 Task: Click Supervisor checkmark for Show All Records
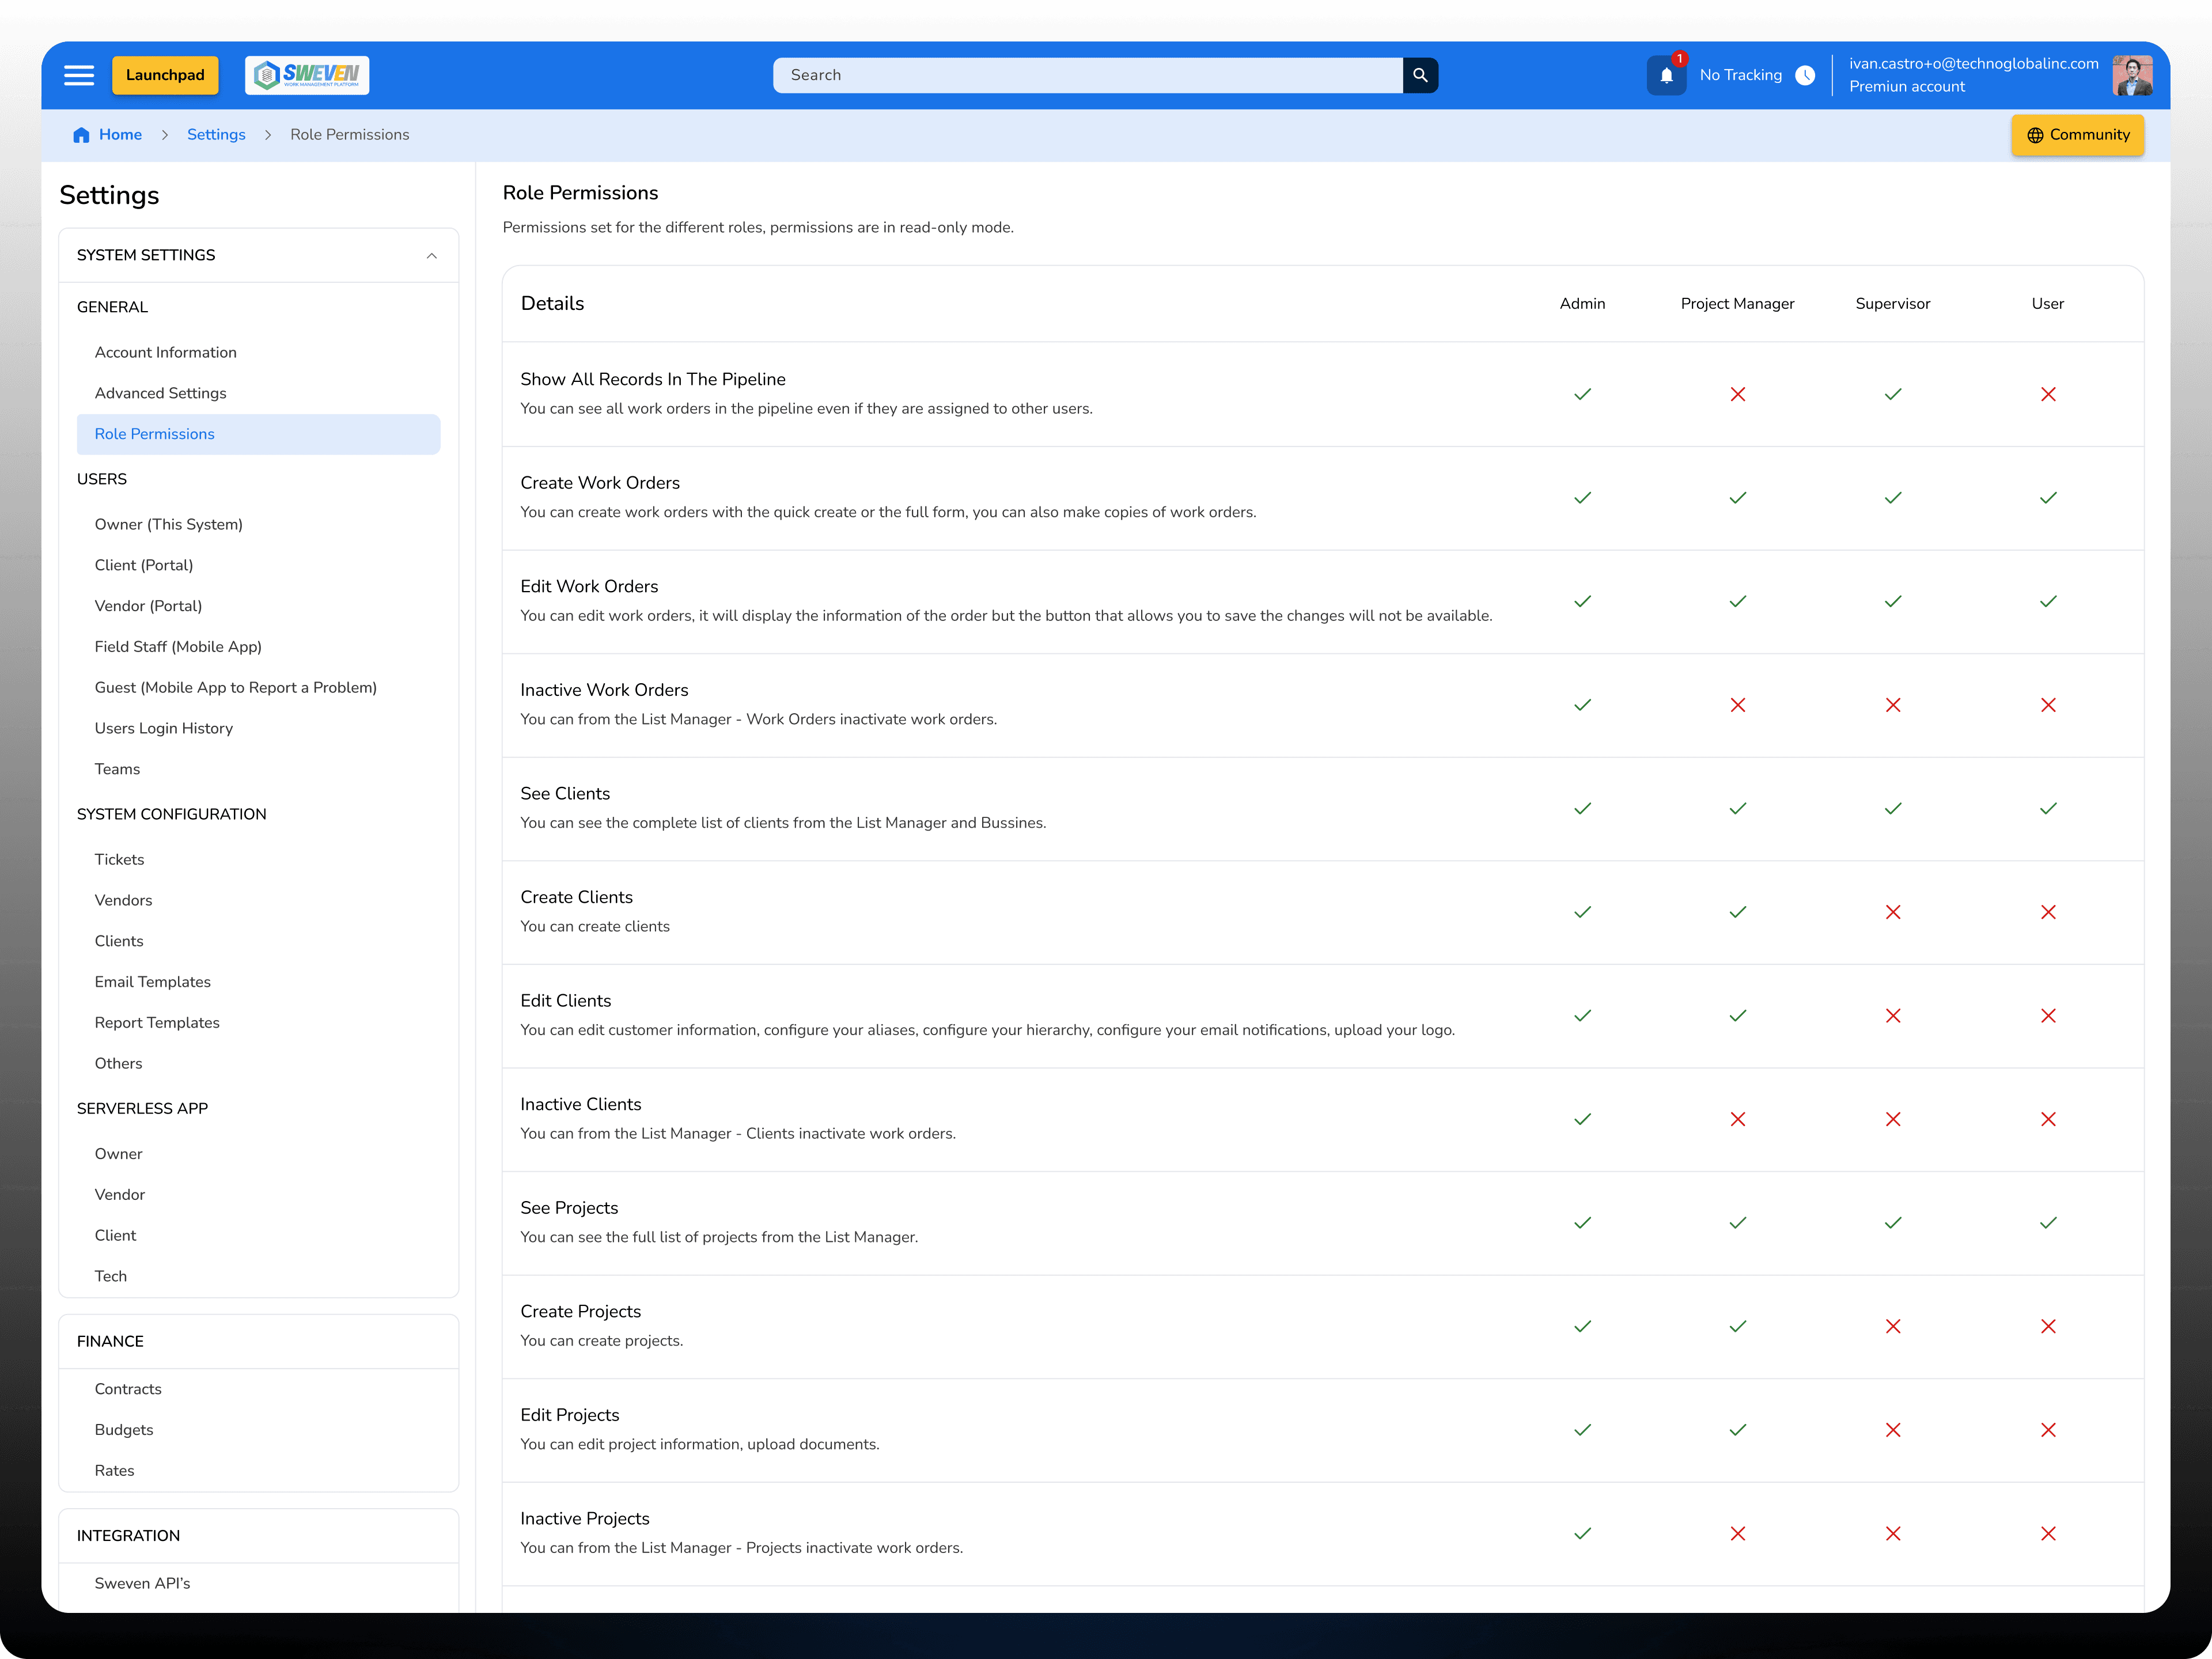1893,394
